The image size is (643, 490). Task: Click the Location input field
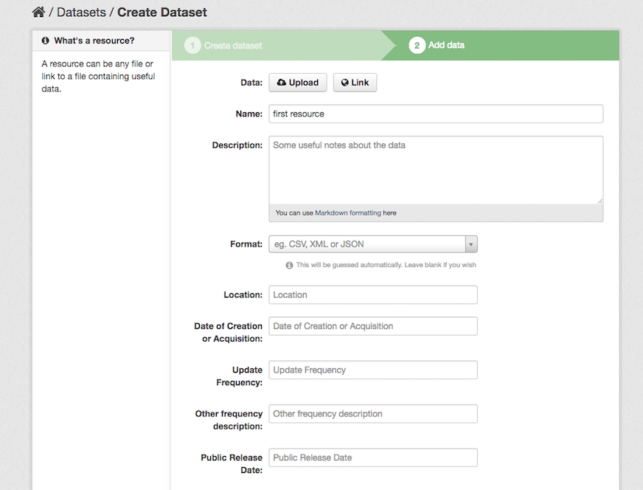coord(372,294)
